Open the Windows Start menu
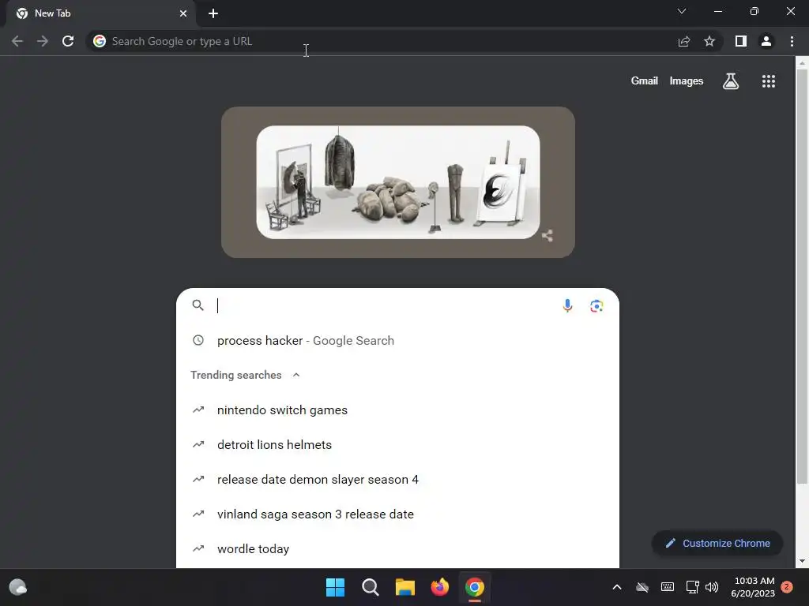This screenshot has height=606, width=809. click(x=335, y=587)
